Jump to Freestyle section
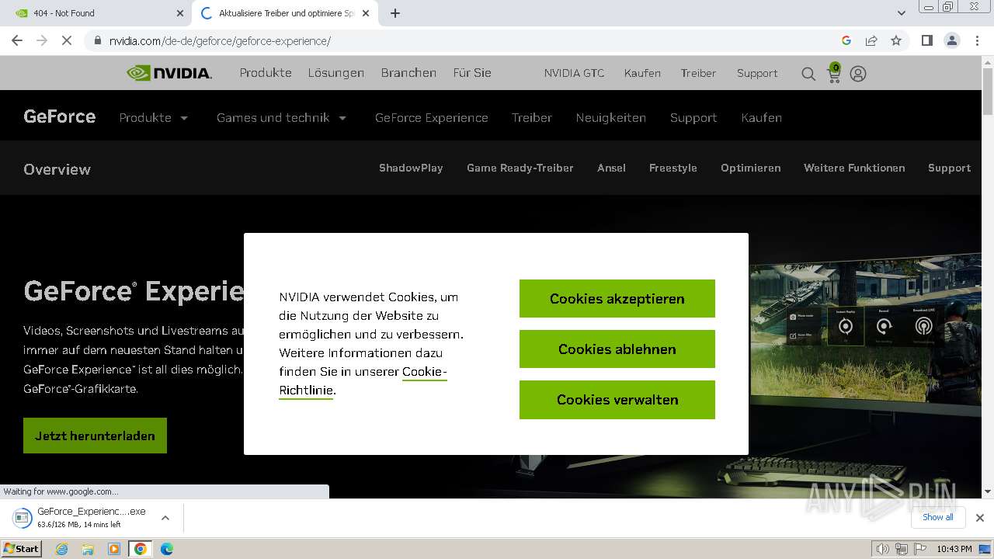 [673, 168]
